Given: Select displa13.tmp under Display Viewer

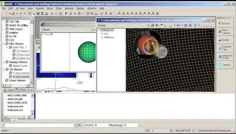Looking at the screenshot, I should click(21, 66).
